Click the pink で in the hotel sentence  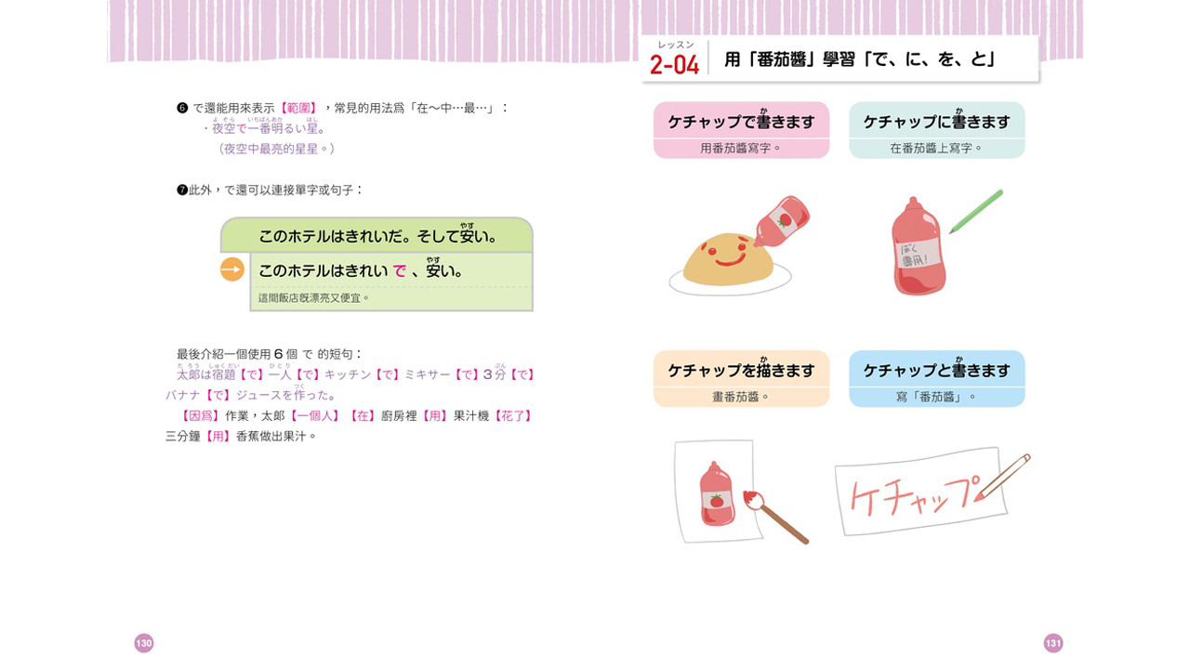(399, 271)
